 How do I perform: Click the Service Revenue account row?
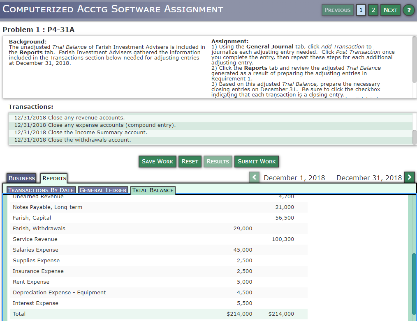159,239
